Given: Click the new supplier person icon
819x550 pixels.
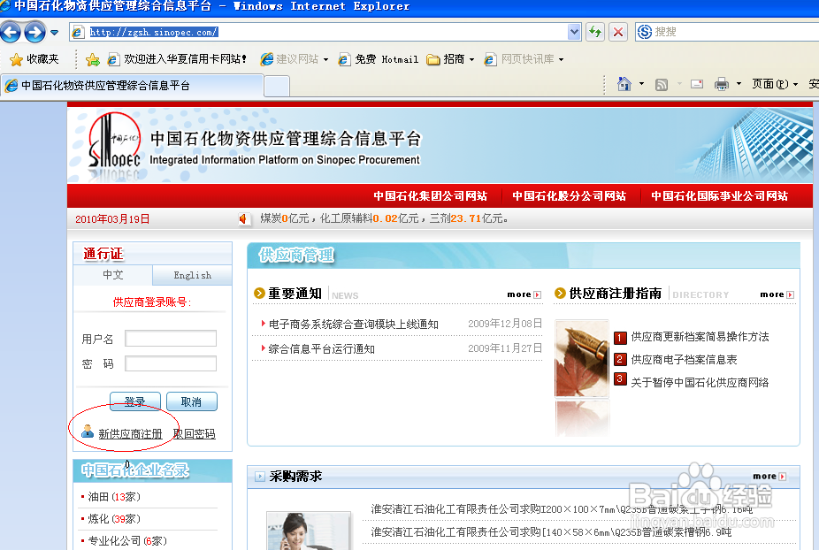Looking at the screenshot, I should click(88, 432).
